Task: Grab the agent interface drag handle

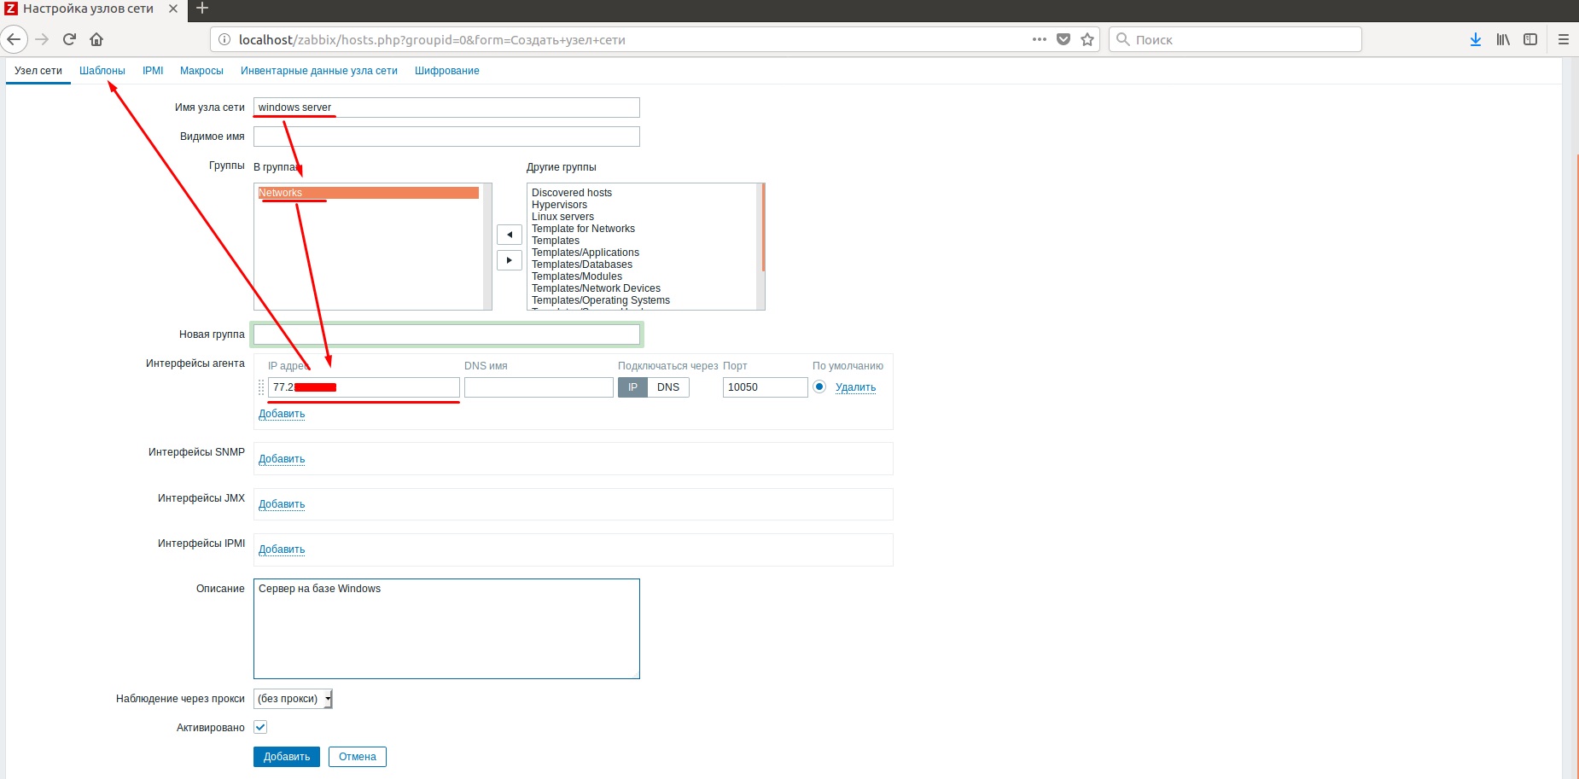Action: [x=261, y=387]
